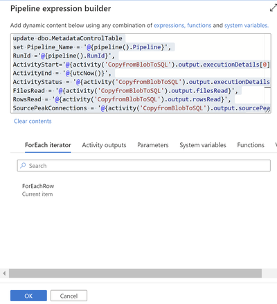The width and height of the screenshot is (277, 304).
Task: Click the ActivityEnd utcNow line
Action: tap(62, 73)
